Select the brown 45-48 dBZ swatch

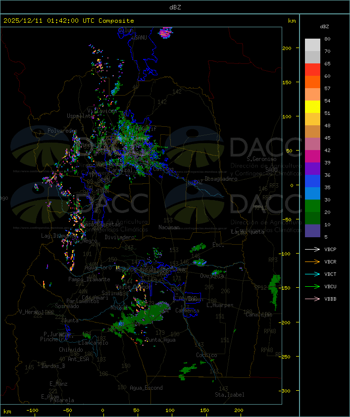pos(312,131)
